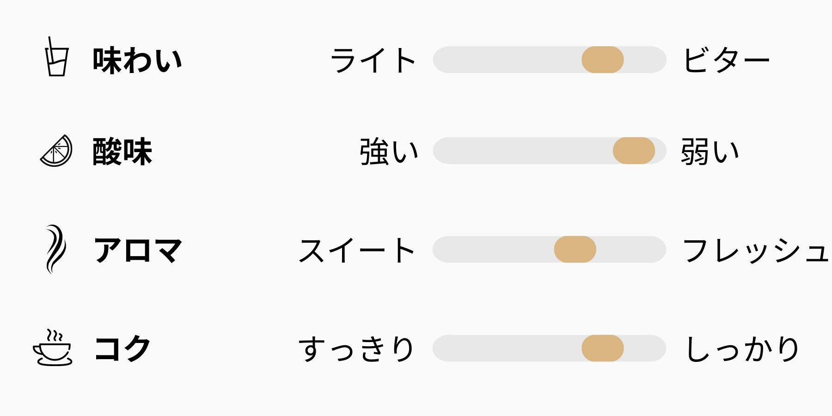Select the ライト label
Viewport: 832px width, 416px height.
click(x=373, y=61)
